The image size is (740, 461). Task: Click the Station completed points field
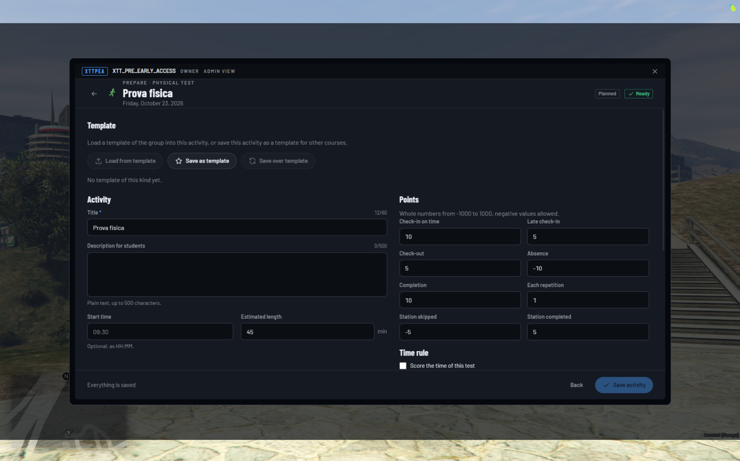coord(588,332)
